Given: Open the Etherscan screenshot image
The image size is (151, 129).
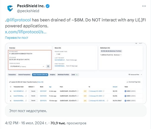Looking at the screenshot, I should tap(76, 73).
